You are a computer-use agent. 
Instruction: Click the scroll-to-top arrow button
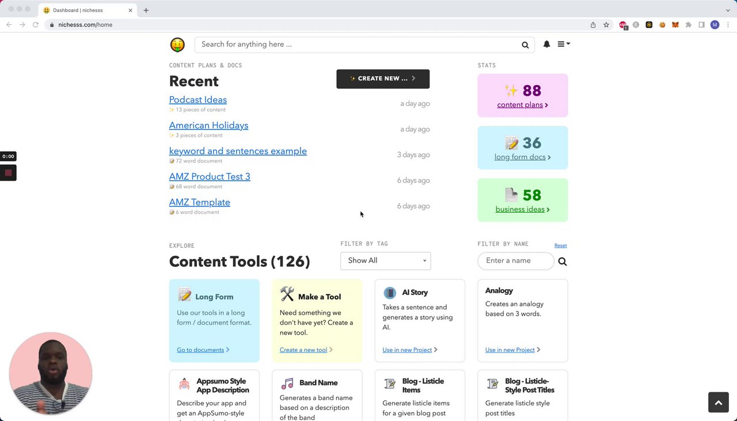(718, 403)
